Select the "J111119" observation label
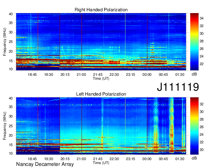 click(178, 87)
